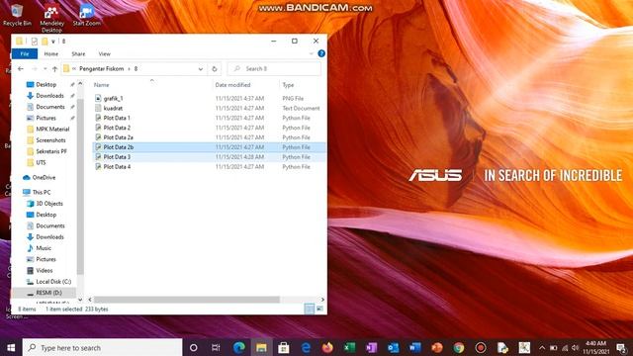Open the Screenshots folder in sidebar
This screenshot has height=356, width=633.
coord(50,140)
